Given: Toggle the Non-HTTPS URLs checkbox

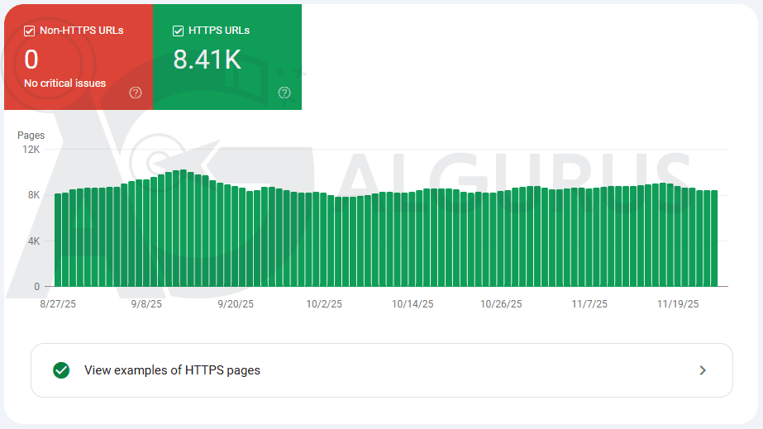Looking at the screenshot, I should pos(30,31).
